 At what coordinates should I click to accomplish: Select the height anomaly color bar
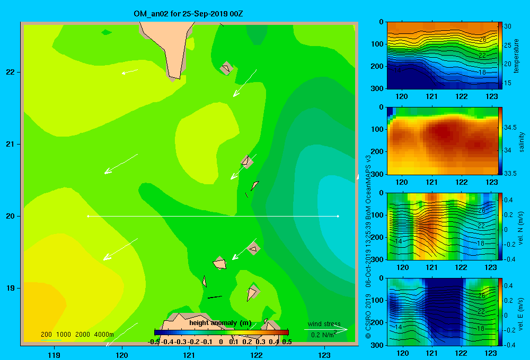point(222,332)
